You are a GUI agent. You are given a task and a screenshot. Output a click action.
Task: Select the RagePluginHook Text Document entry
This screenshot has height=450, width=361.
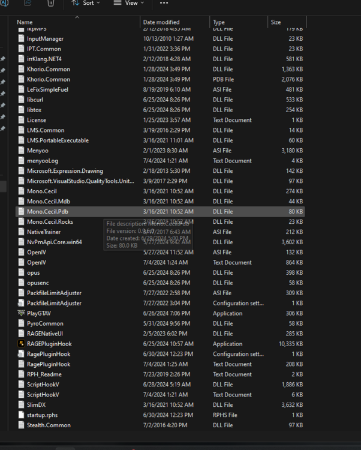161,364
